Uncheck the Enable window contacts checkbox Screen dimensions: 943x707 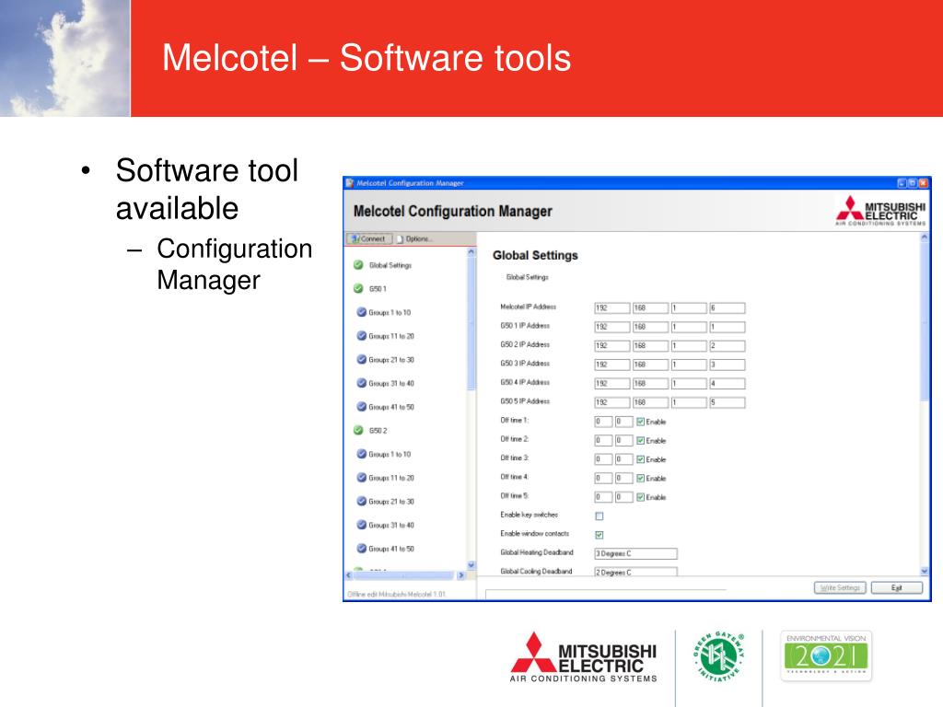[x=600, y=535]
